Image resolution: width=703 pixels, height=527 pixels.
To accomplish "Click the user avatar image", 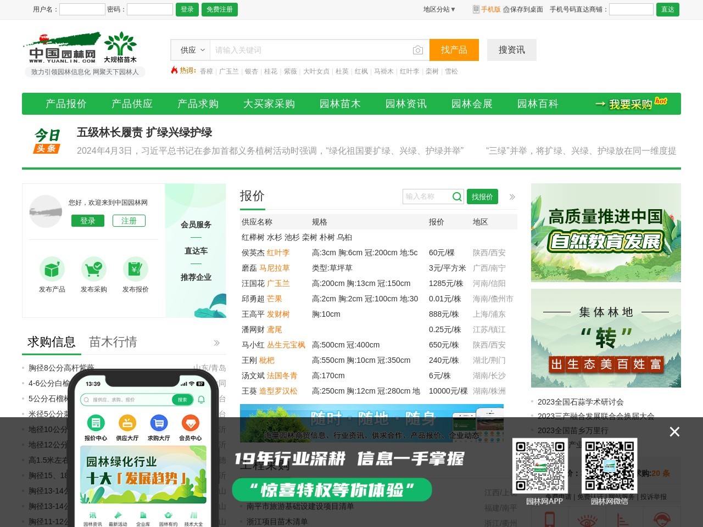I will coord(46,211).
